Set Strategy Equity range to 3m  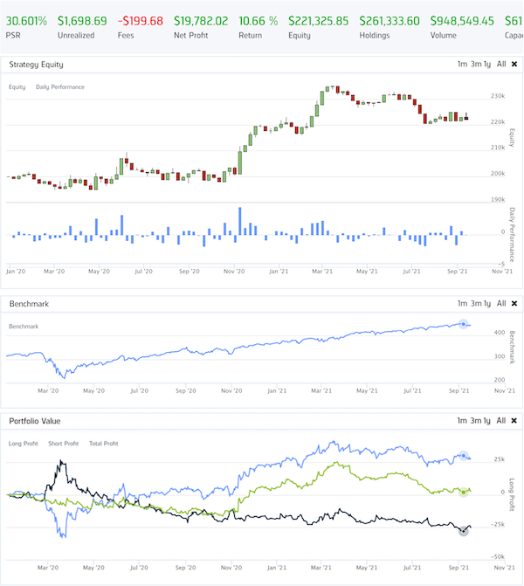click(x=479, y=65)
